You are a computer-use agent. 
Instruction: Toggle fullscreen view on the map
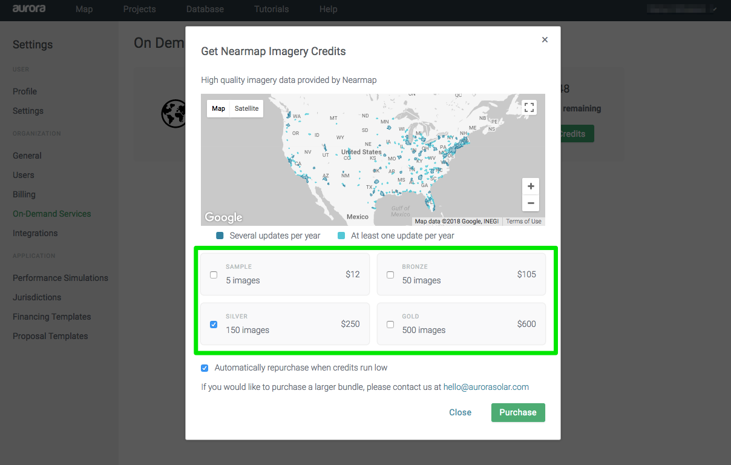click(529, 108)
